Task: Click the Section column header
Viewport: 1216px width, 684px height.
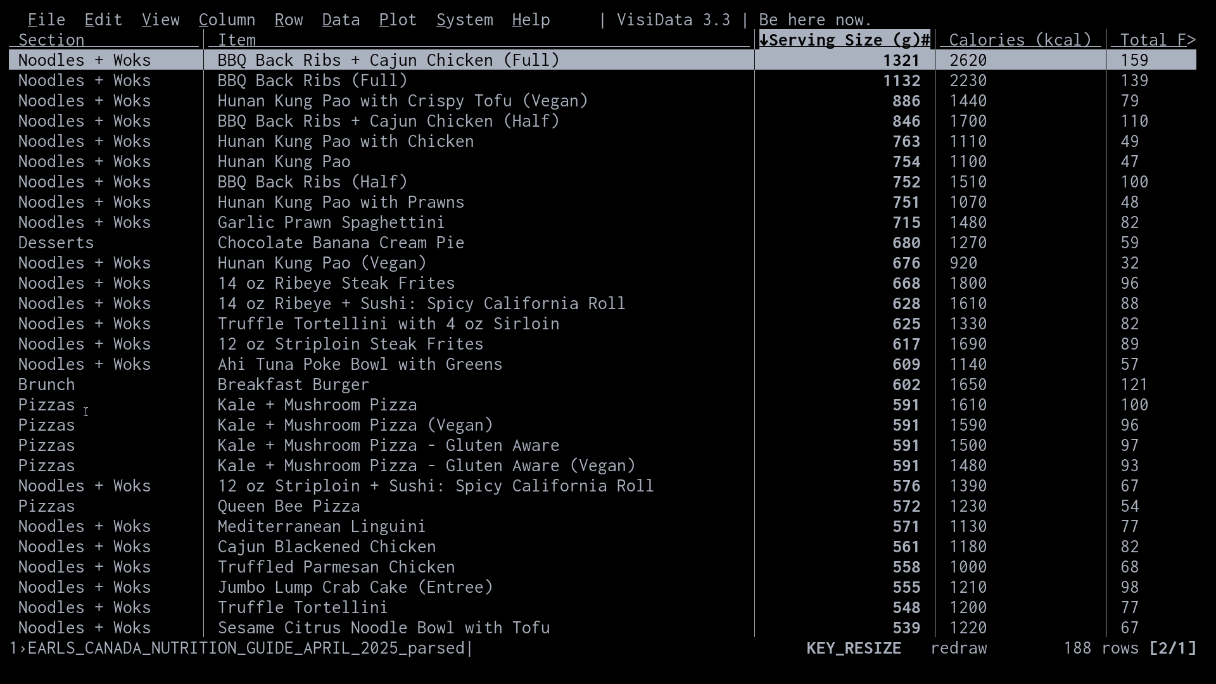Action: 51,40
